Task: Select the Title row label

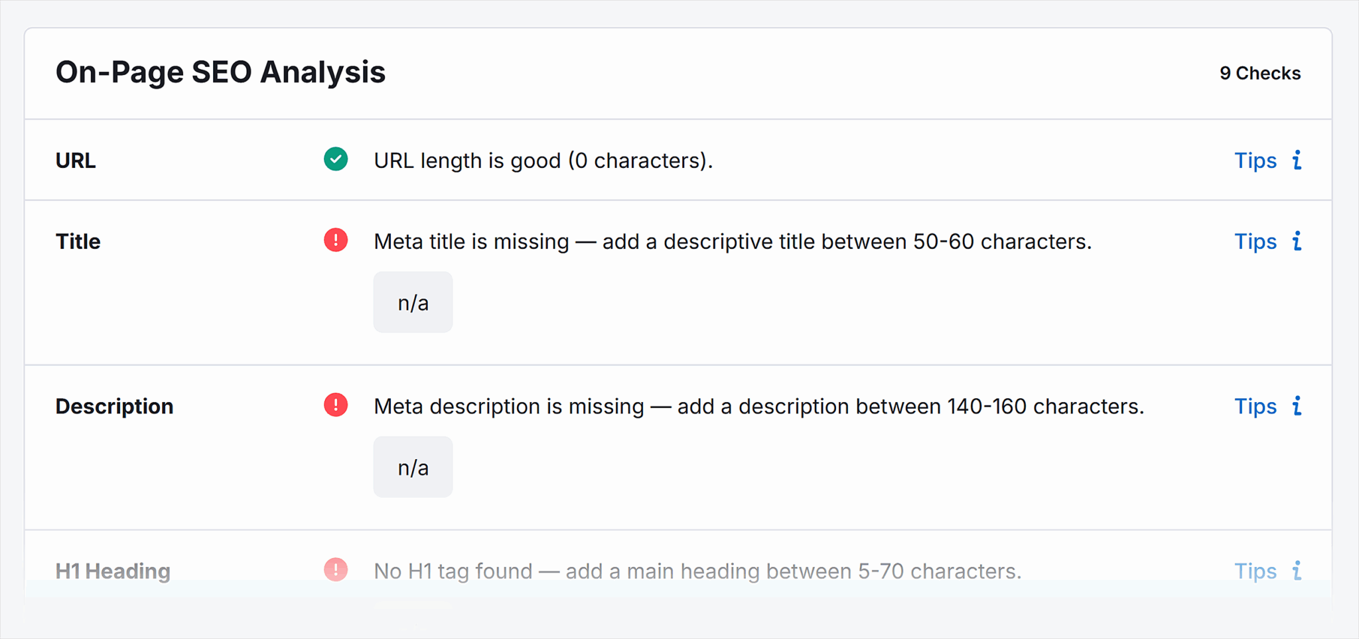Action: 78,242
